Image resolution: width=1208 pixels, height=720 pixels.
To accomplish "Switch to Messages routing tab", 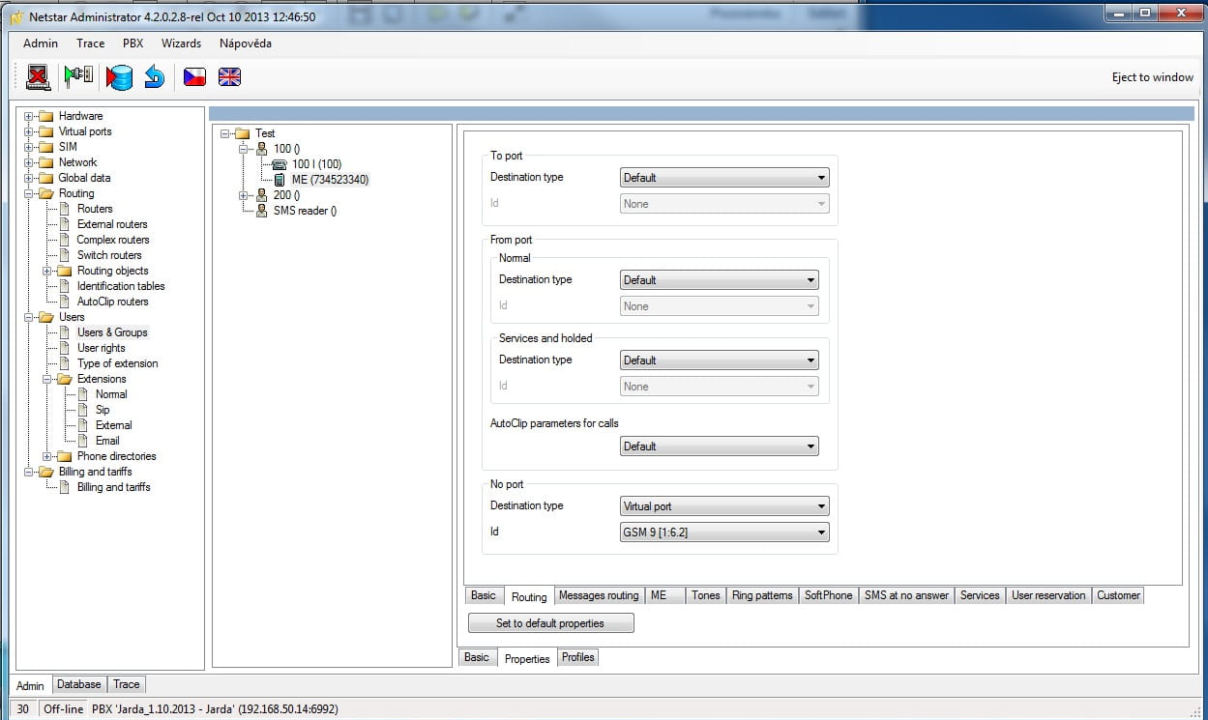I will point(599,595).
